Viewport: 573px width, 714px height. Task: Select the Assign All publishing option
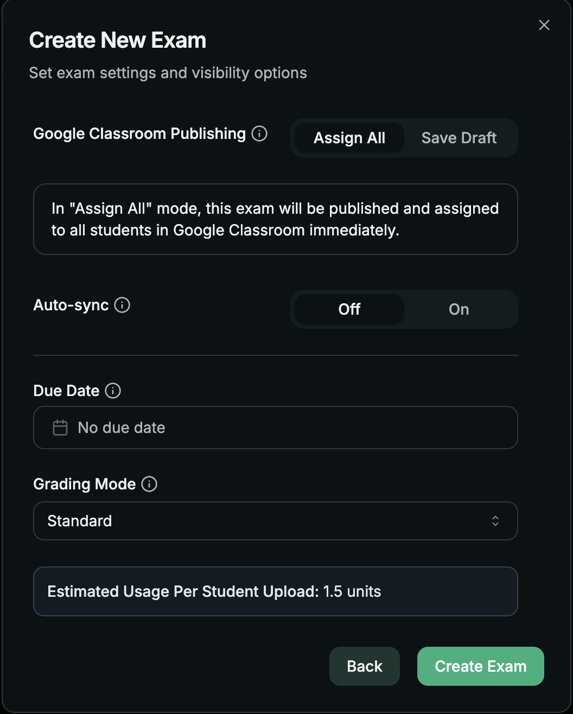tap(349, 138)
